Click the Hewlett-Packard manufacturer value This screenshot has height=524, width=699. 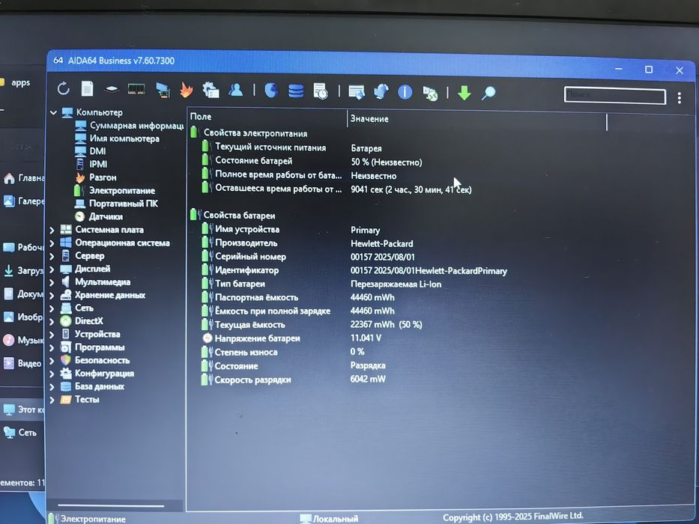381,244
